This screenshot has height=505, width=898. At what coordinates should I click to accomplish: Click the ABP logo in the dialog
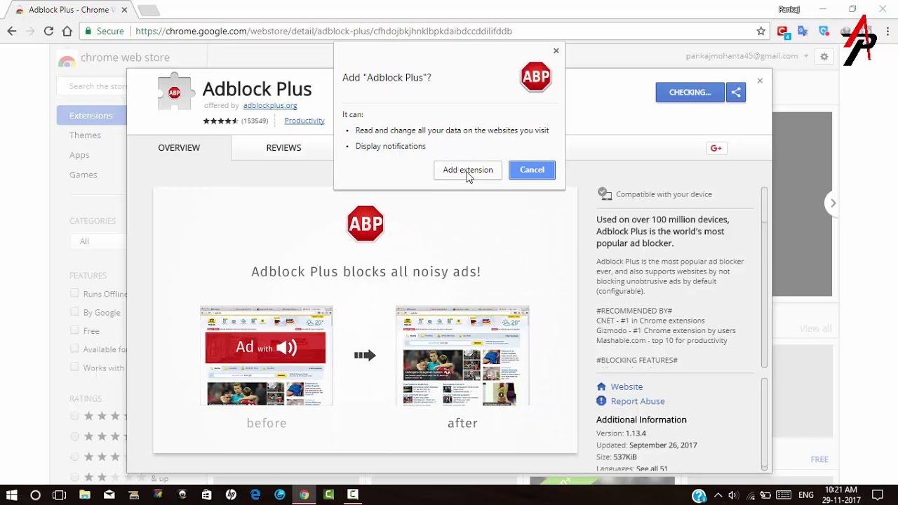pyautogui.click(x=536, y=76)
